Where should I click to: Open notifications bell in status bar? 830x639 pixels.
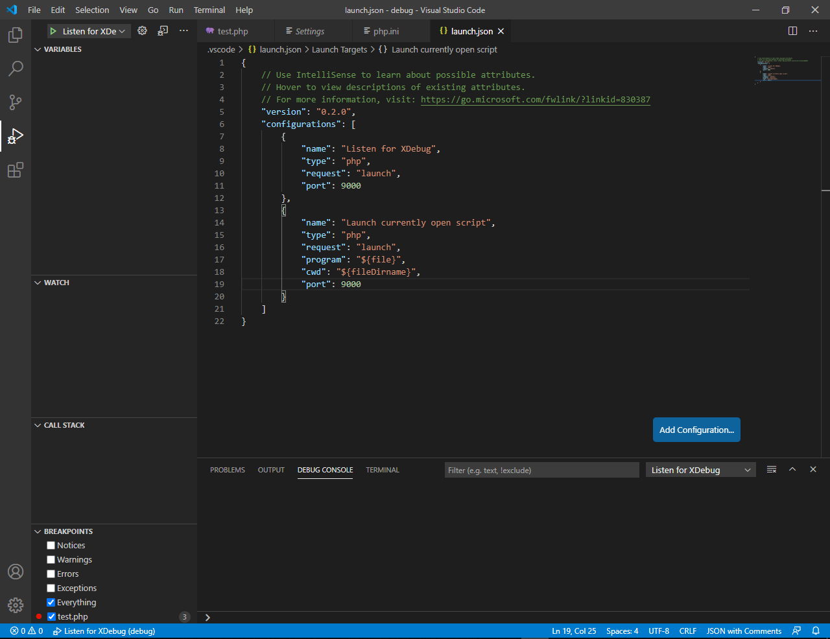tap(816, 631)
